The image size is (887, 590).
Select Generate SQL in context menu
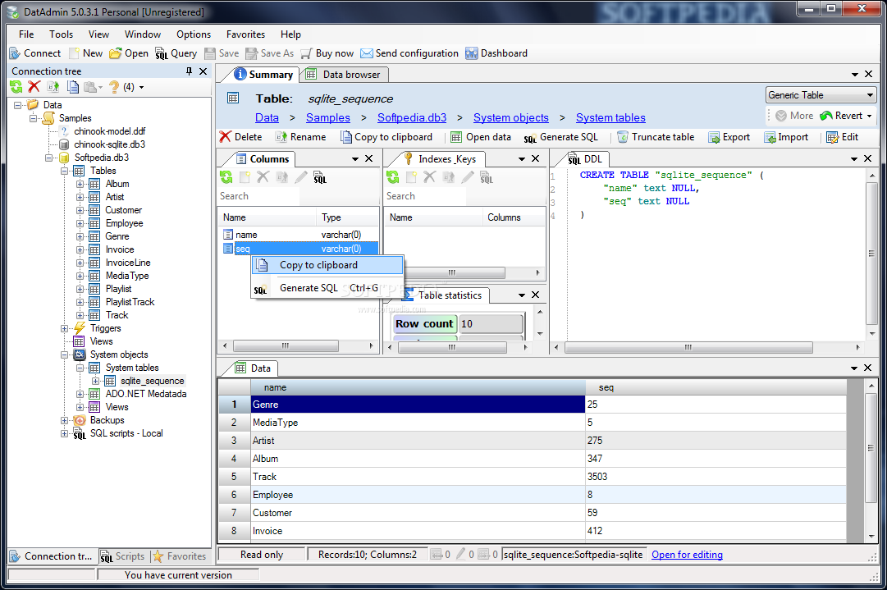point(327,288)
